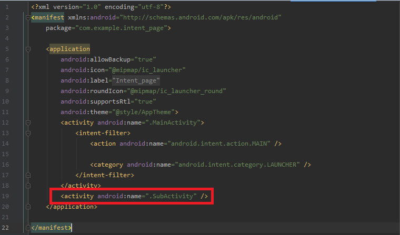Click the opening intent-filter tag
Image resolution: width=400 pixels, height=235 pixels.
[x=103, y=133]
